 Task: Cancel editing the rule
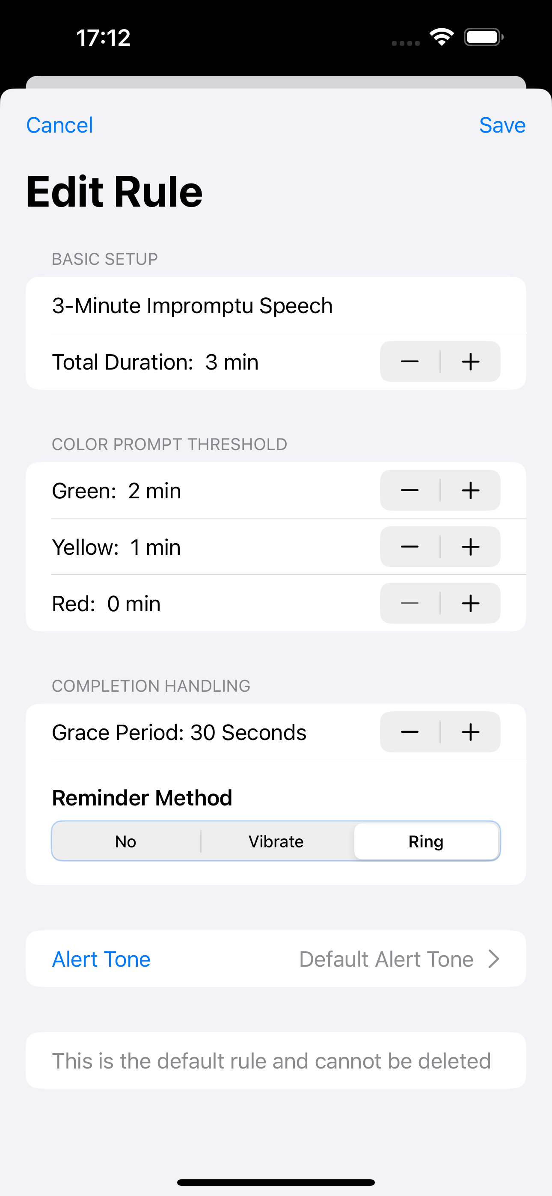(59, 125)
